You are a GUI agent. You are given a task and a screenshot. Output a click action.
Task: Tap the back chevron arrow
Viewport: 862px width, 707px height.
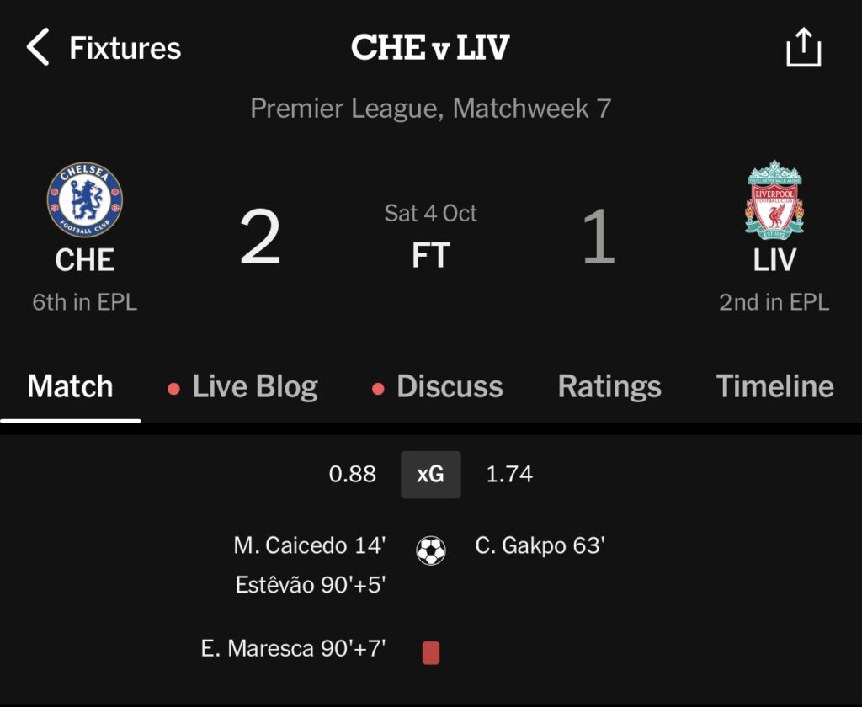click(38, 47)
